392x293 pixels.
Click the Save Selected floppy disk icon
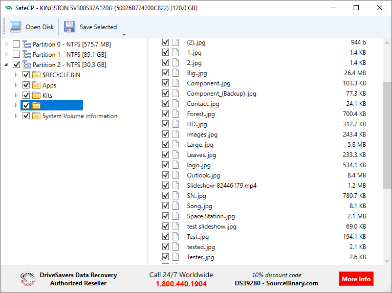(x=70, y=27)
